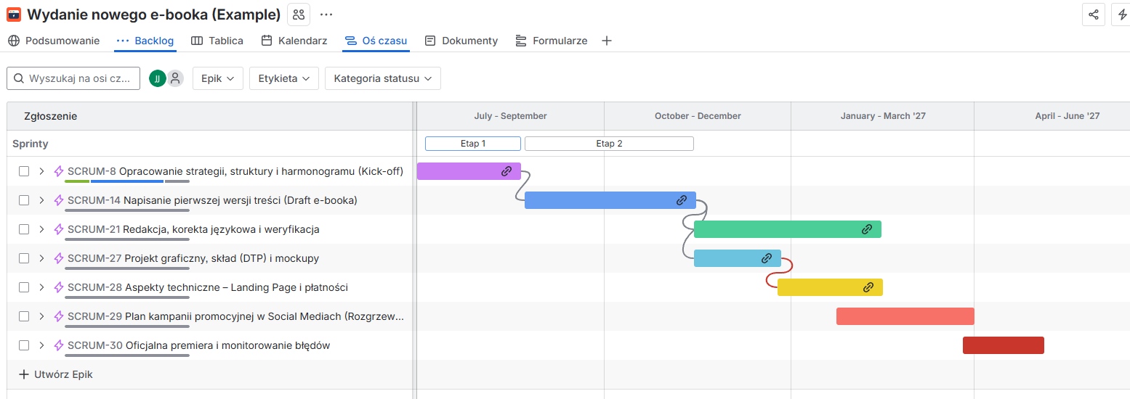Click the plus icon to add a view
Viewport: 1130px width, 399px height.
click(607, 41)
